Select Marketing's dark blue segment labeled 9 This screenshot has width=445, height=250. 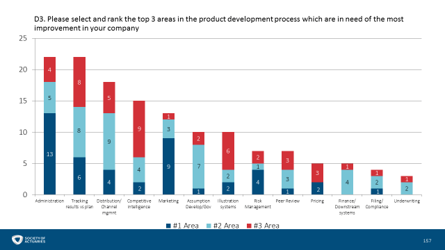[168, 167]
